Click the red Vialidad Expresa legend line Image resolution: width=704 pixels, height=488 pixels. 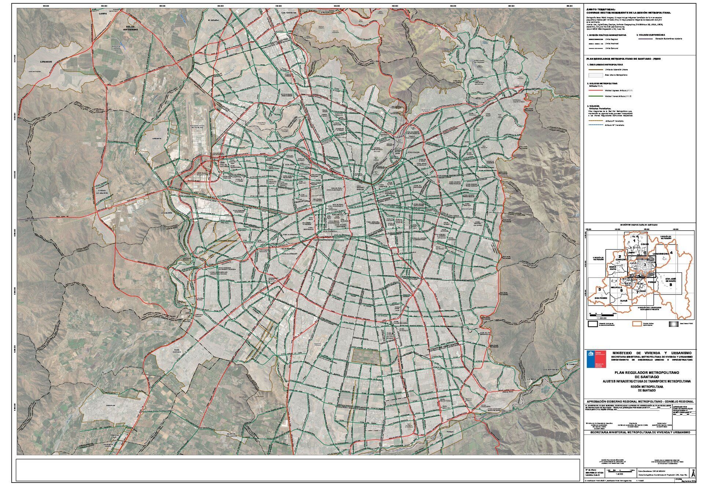tap(595, 89)
